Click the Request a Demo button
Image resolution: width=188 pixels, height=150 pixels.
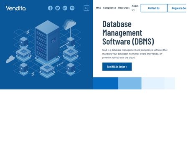coord(177,8)
